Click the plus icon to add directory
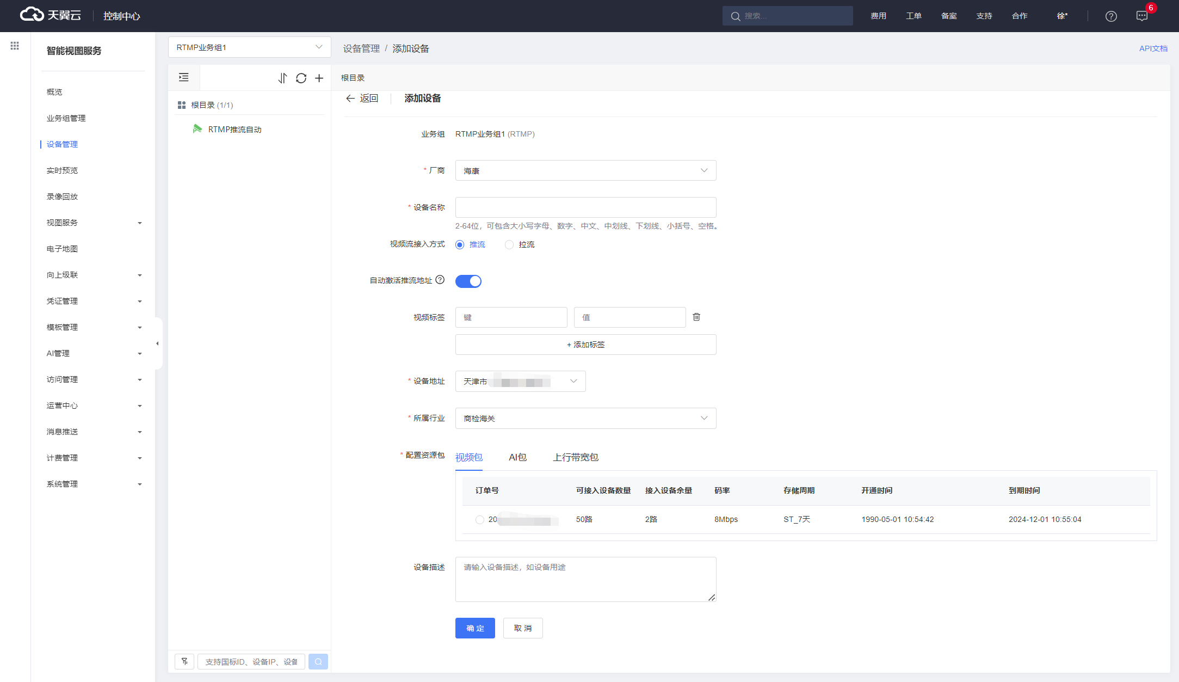Viewport: 1179px width, 682px height. [x=319, y=78]
